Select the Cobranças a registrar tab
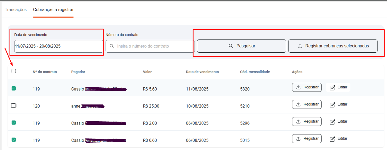 pyautogui.click(x=53, y=10)
